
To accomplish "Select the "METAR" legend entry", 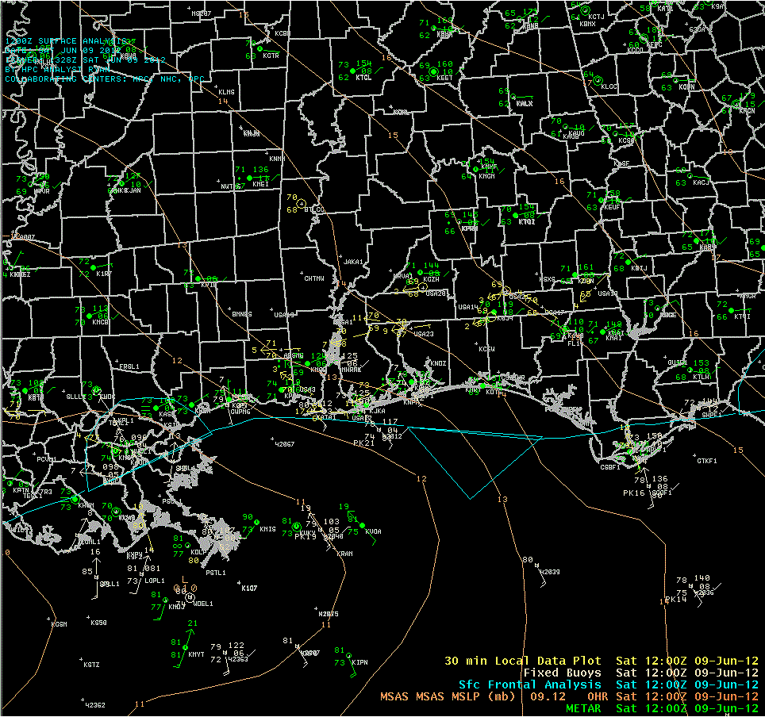I will point(583,708).
